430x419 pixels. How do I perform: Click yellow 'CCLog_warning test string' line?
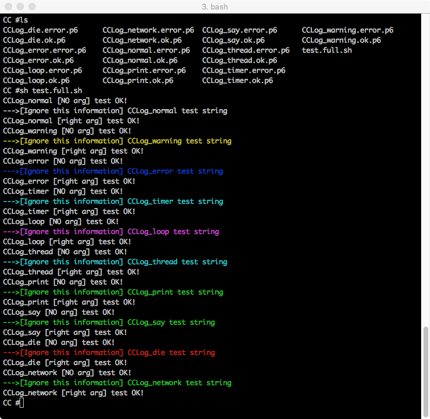(117, 141)
